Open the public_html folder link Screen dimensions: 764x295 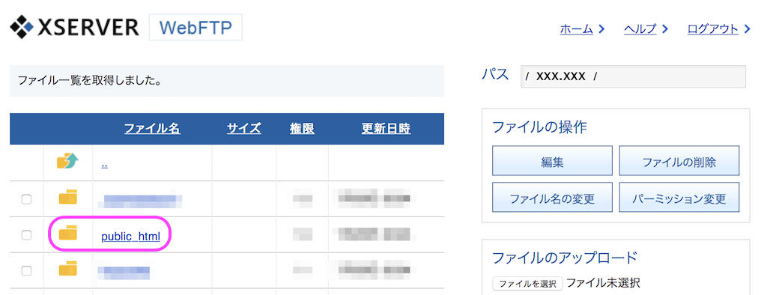tap(130, 237)
